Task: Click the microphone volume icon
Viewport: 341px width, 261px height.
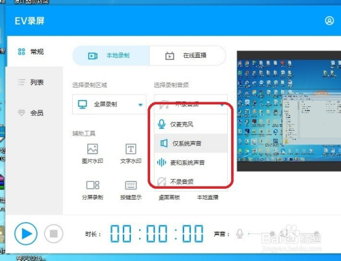Action: point(239,234)
